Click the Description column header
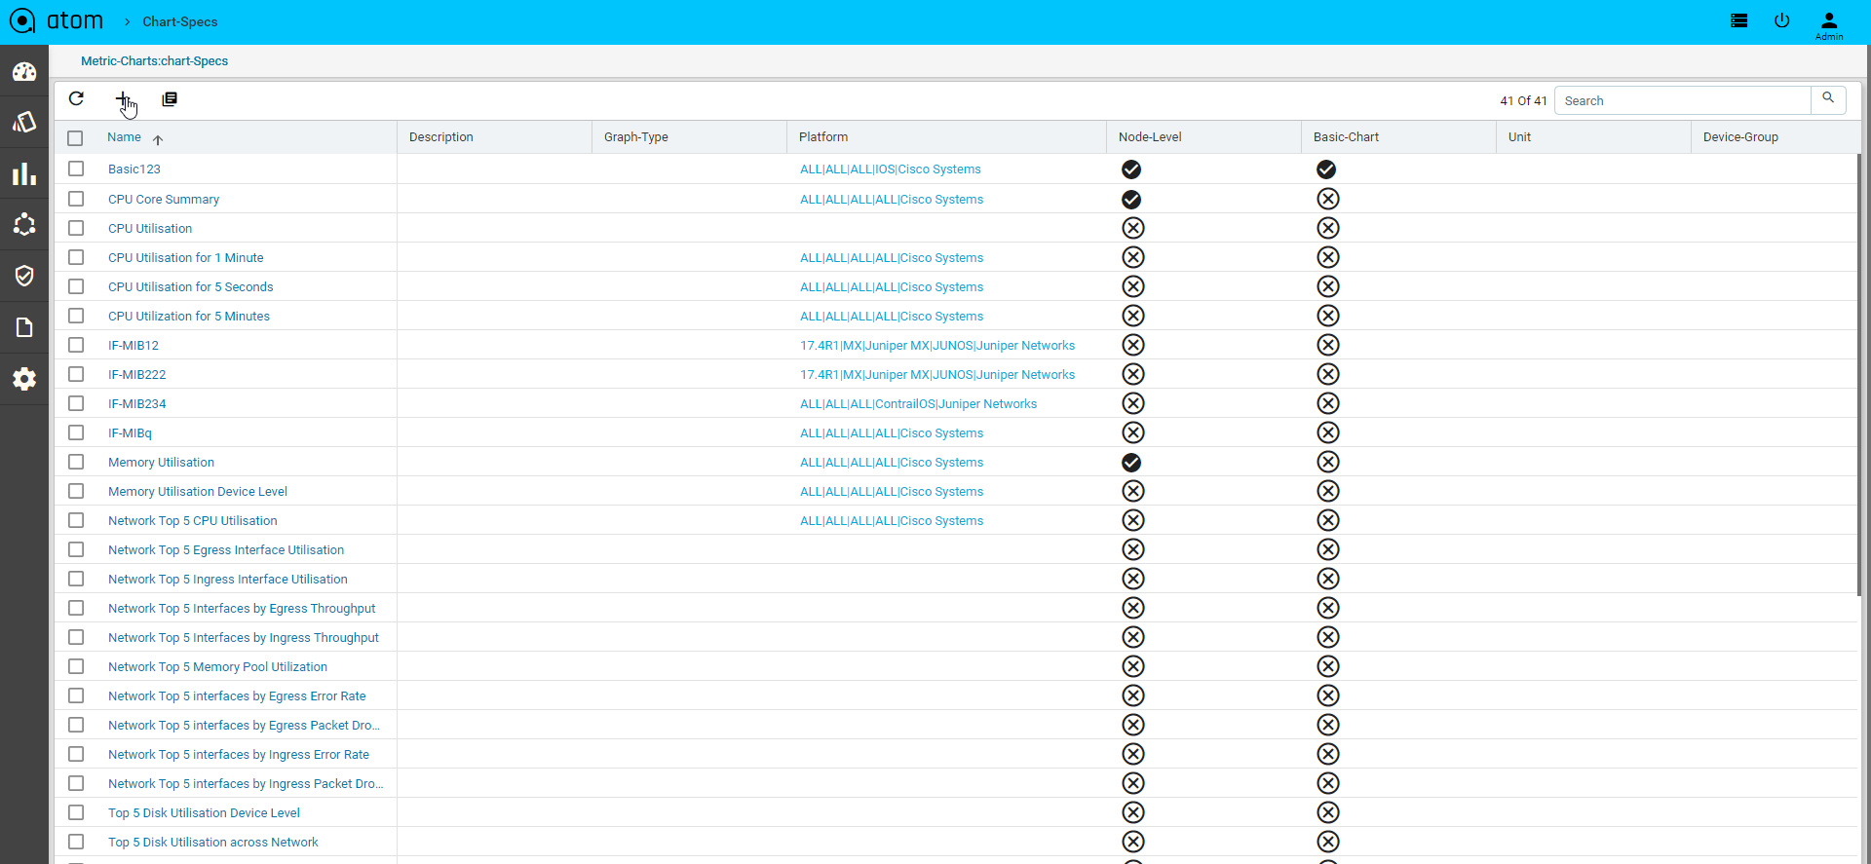Image resolution: width=1871 pixels, height=864 pixels. pyautogui.click(x=441, y=137)
